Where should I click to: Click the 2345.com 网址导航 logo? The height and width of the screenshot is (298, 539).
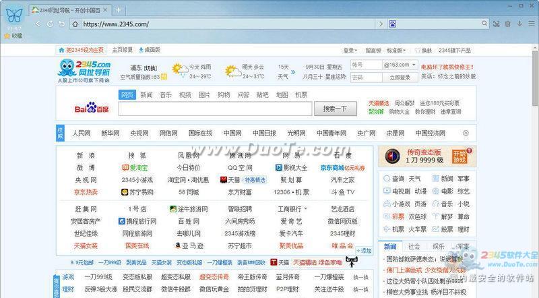[84, 71]
